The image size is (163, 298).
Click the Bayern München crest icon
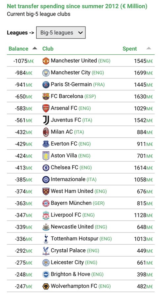point(46,203)
